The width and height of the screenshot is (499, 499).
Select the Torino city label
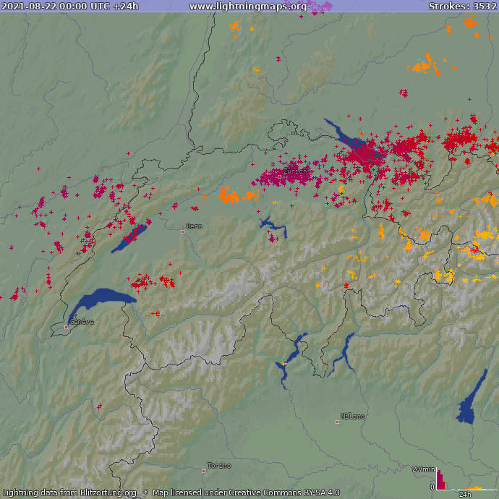click(x=220, y=465)
